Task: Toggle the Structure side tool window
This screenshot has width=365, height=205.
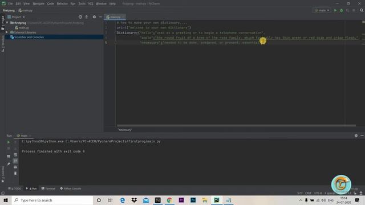Action: (3, 44)
